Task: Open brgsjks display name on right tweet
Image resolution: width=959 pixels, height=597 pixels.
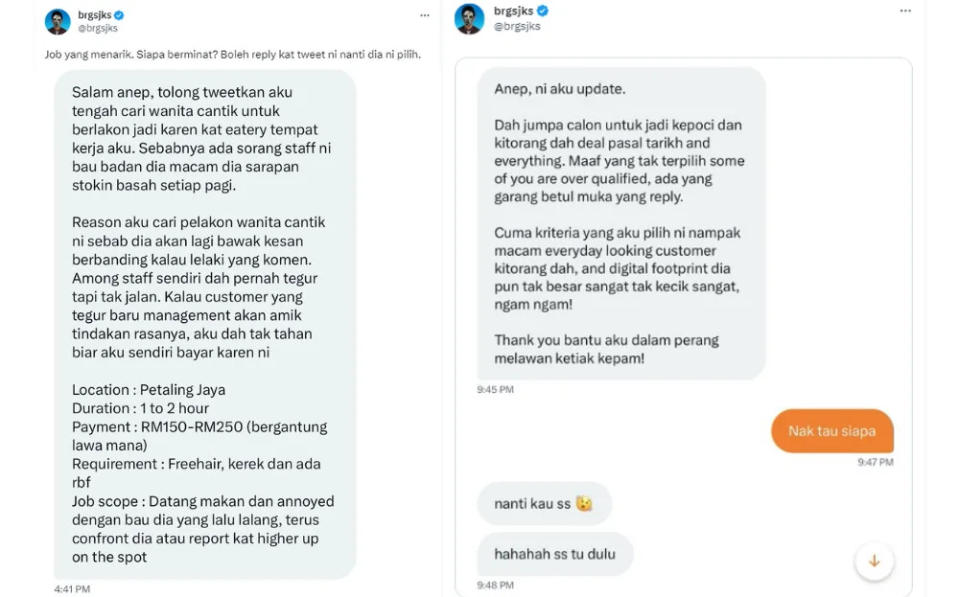Action: click(514, 11)
